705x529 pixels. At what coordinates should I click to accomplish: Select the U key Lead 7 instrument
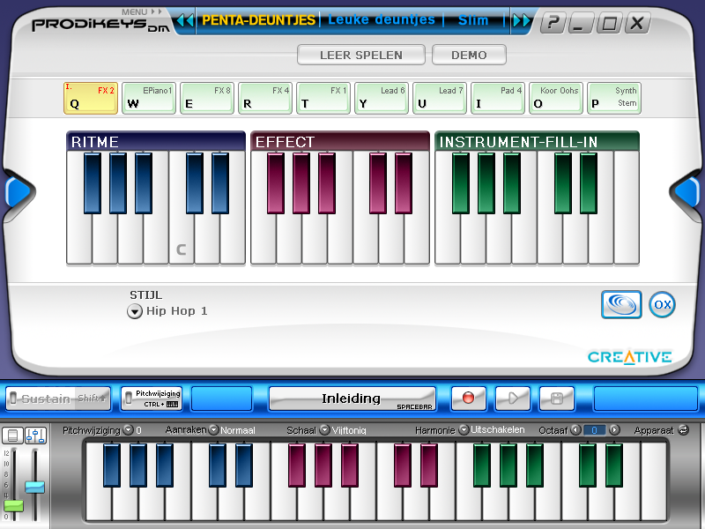(x=440, y=98)
